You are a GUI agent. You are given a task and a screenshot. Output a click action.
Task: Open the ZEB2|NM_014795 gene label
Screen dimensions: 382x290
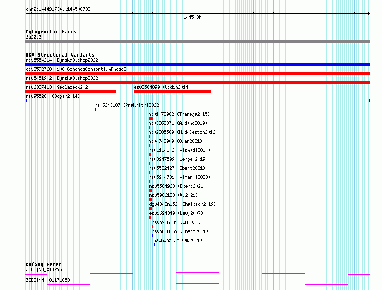tap(44, 269)
